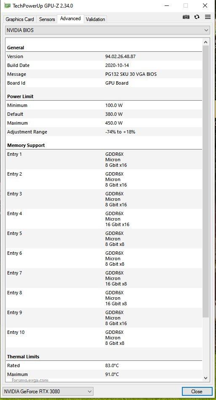Open the Sensors tab
The image size is (216, 400).
(47, 19)
